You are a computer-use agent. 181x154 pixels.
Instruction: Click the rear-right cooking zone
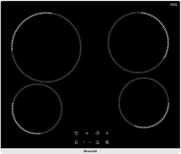pos(138,43)
